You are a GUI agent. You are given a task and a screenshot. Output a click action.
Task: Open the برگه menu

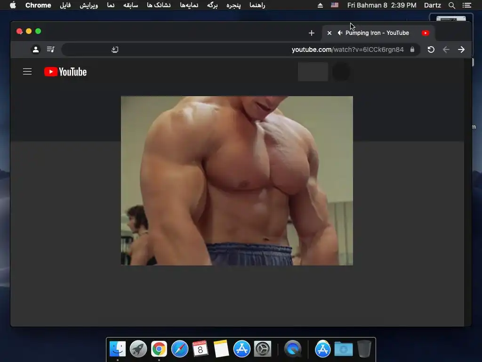212,5
